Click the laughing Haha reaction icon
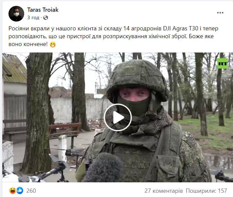Screen dimensions: 233x197 pos(13,190)
